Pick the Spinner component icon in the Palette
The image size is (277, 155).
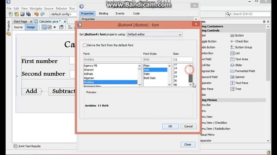click(232, 77)
